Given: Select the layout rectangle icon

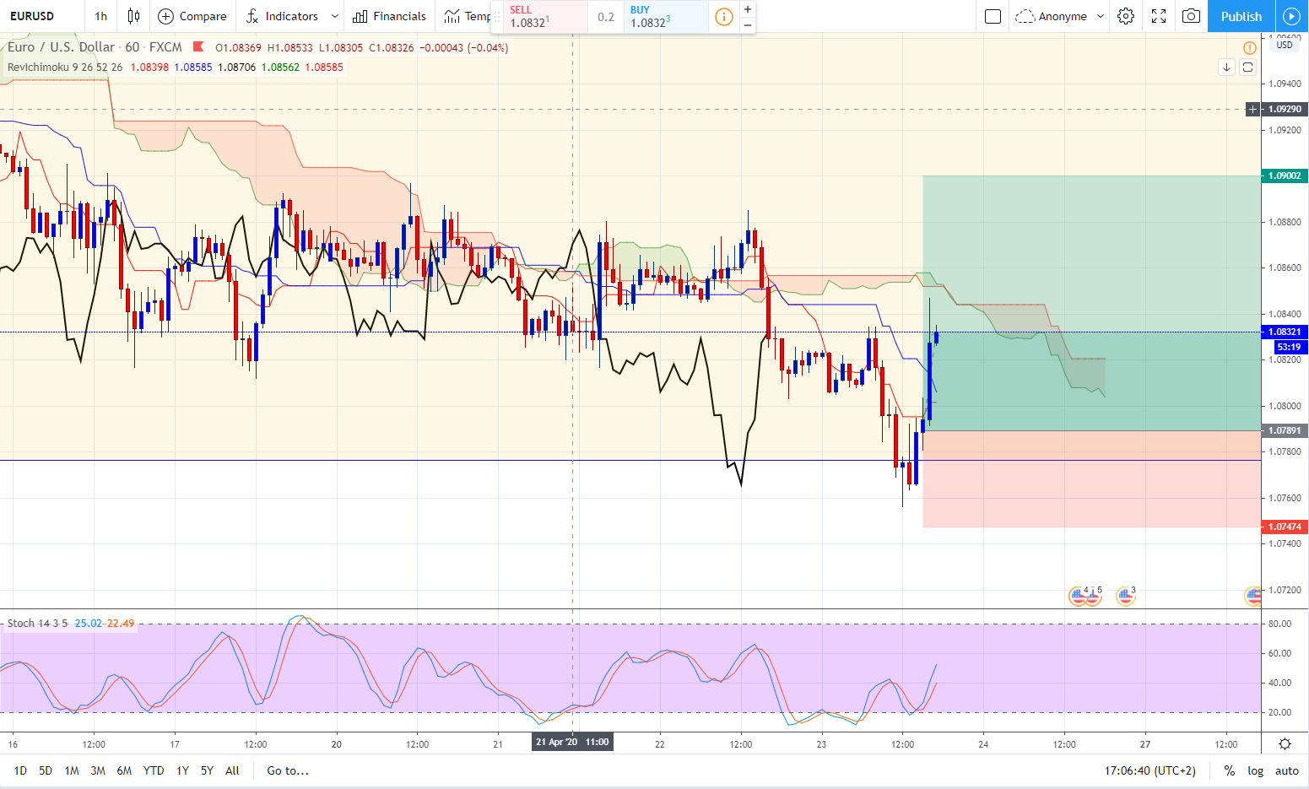Looking at the screenshot, I should 993,16.
